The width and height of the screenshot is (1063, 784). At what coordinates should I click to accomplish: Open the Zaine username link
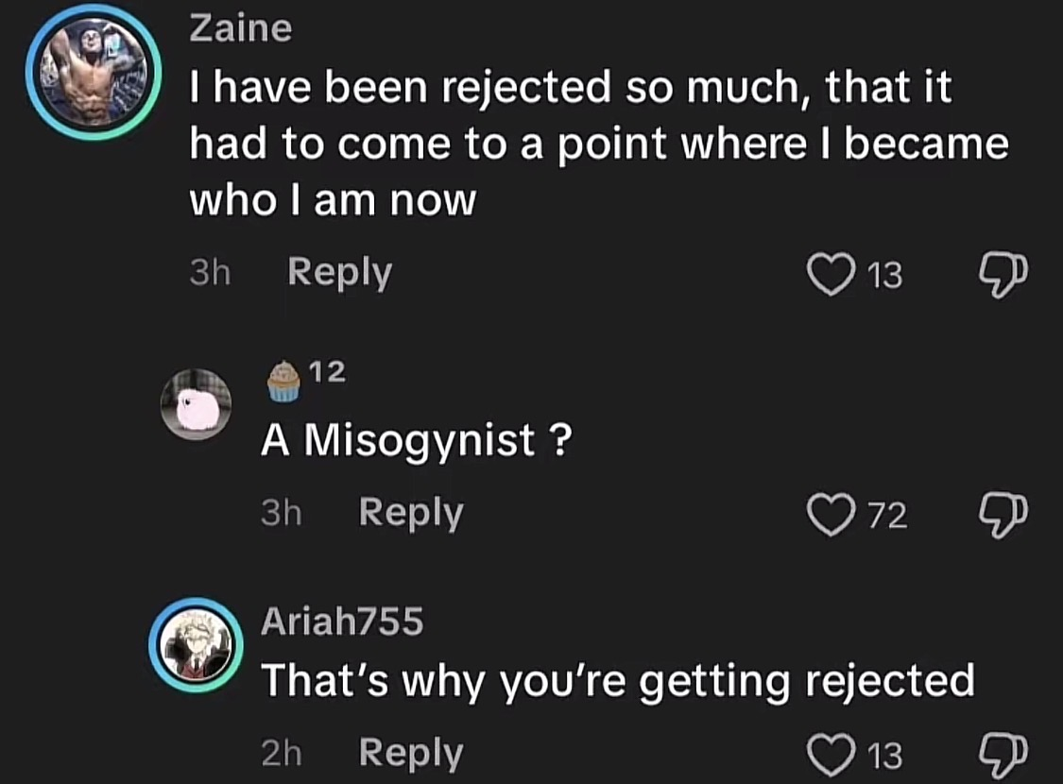[x=241, y=28]
